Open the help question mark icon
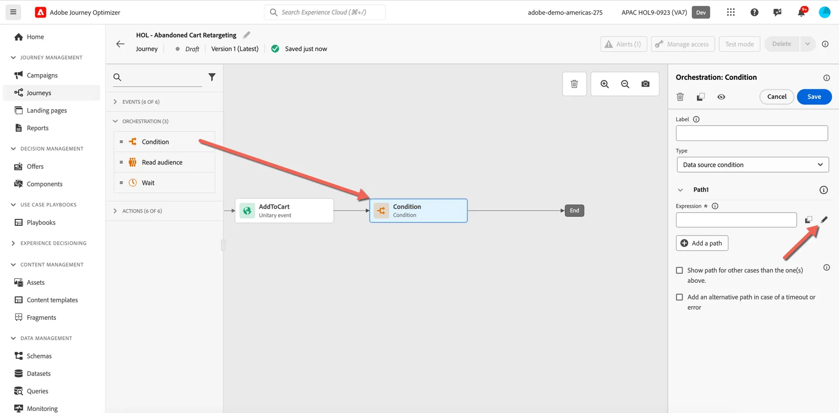Viewport: 839px width, 413px height. click(x=754, y=12)
